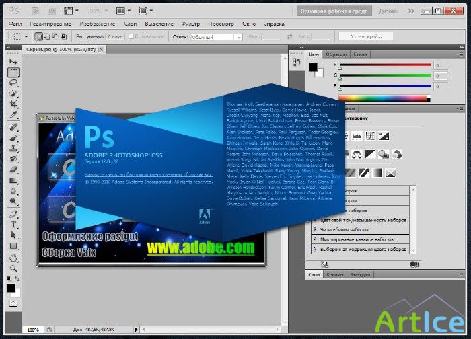Swap foreground and background colors
The width and height of the screenshot is (471, 339).
point(17,278)
